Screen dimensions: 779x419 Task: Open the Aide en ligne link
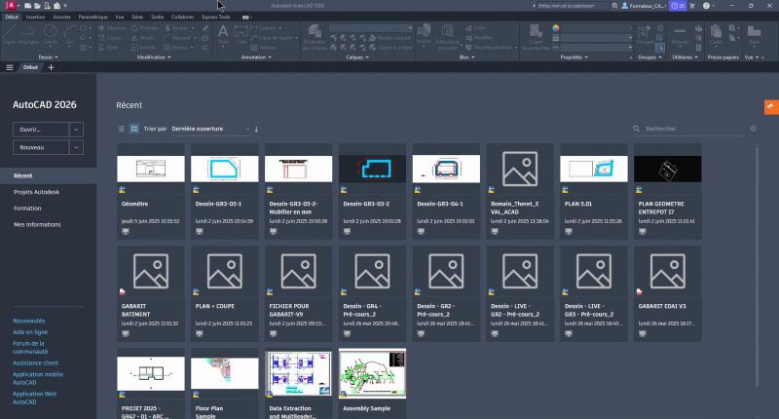[x=30, y=332]
